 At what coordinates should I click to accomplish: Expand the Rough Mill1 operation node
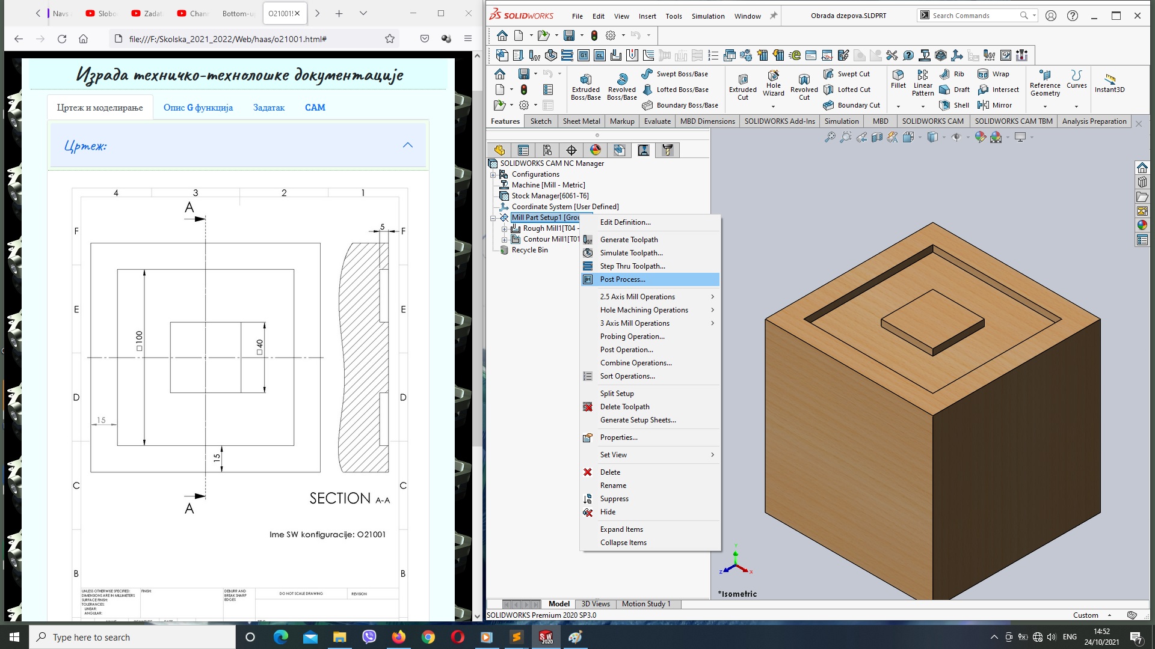(505, 229)
